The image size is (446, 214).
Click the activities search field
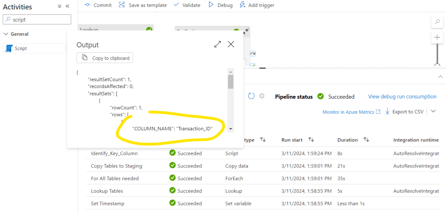[37, 20]
